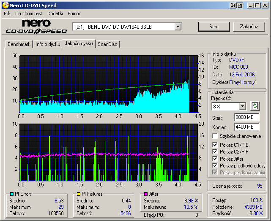Click PI Failures average 0.44
This screenshot has height=221, width=271.
[x=126, y=201]
